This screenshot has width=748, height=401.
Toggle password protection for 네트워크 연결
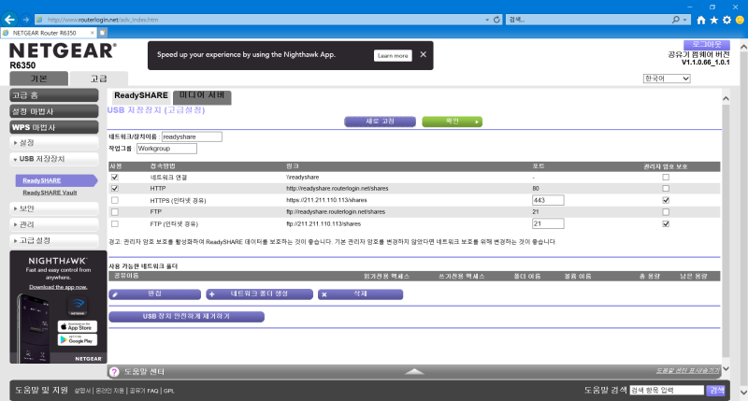click(666, 177)
